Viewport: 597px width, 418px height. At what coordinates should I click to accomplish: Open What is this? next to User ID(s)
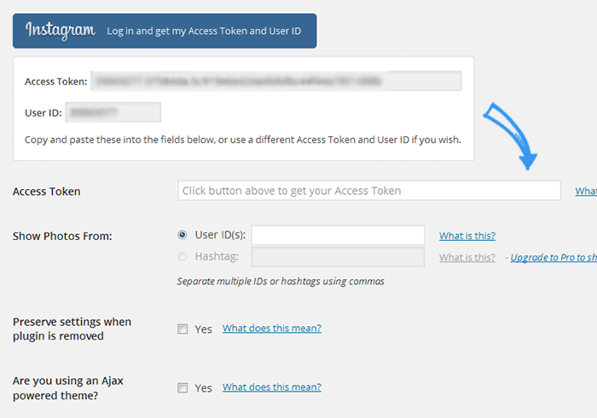(467, 236)
